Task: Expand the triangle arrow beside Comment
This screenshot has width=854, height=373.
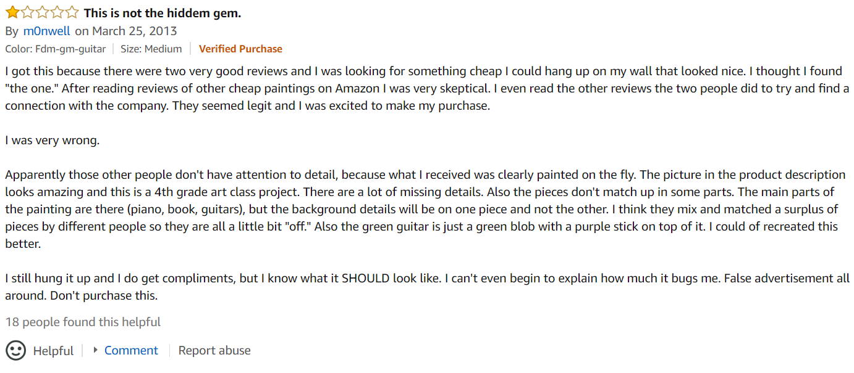Action: [95, 350]
